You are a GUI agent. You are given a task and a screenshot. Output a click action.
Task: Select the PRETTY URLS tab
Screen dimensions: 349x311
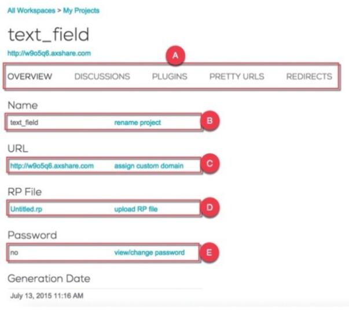pos(237,76)
